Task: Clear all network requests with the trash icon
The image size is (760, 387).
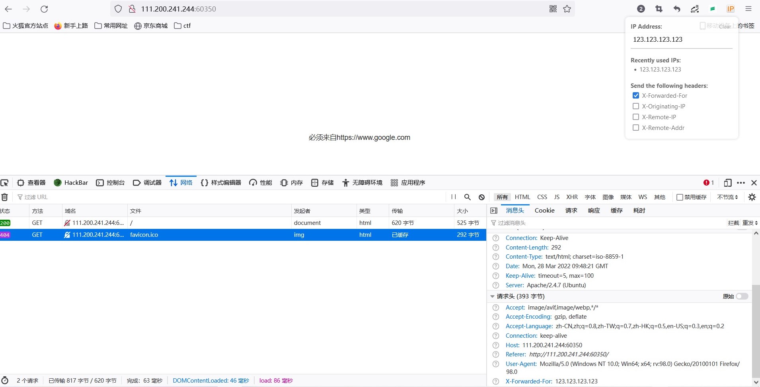Action: pyautogui.click(x=4, y=197)
